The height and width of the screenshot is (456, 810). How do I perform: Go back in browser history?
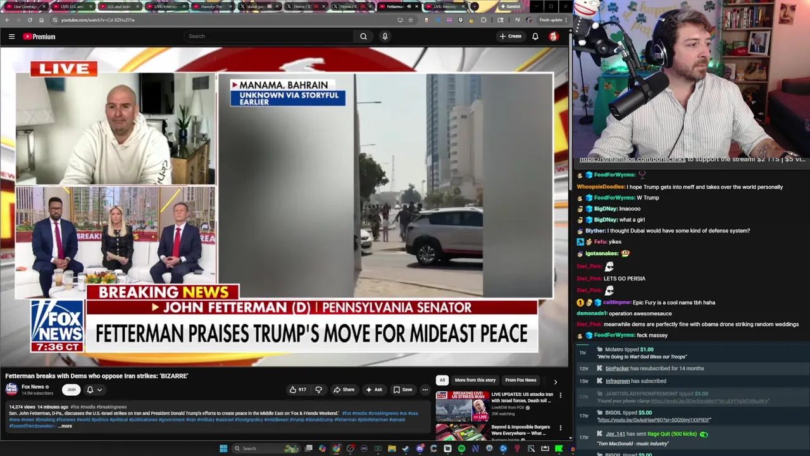pyautogui.click(x=7, y=20)
